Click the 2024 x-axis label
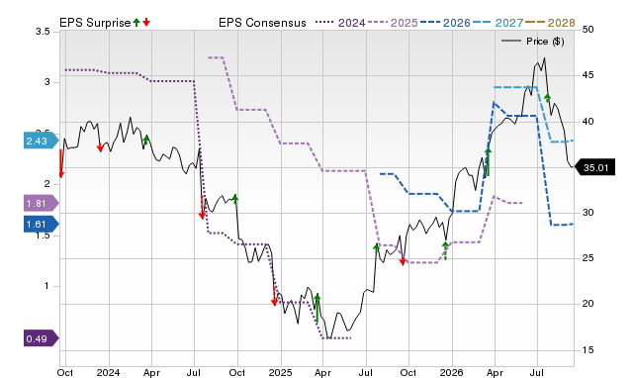The image size is (633, 378). point(108,372)
